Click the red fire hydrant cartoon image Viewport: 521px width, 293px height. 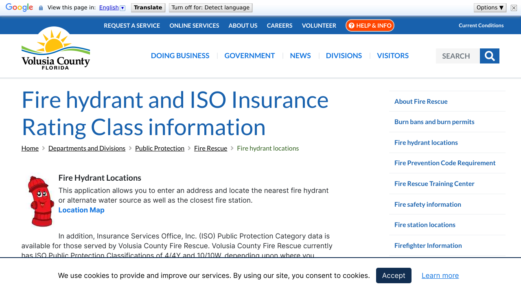(x=41, y=201)
